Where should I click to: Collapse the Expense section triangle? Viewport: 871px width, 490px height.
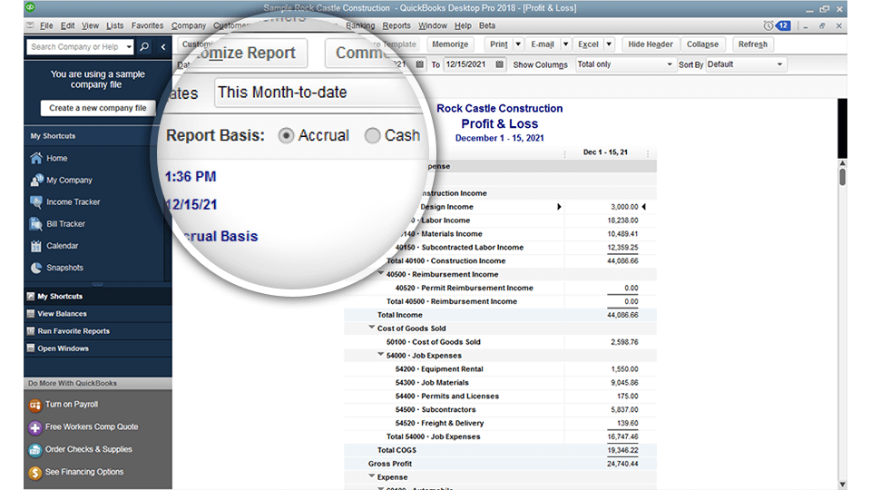pos(372,476)
